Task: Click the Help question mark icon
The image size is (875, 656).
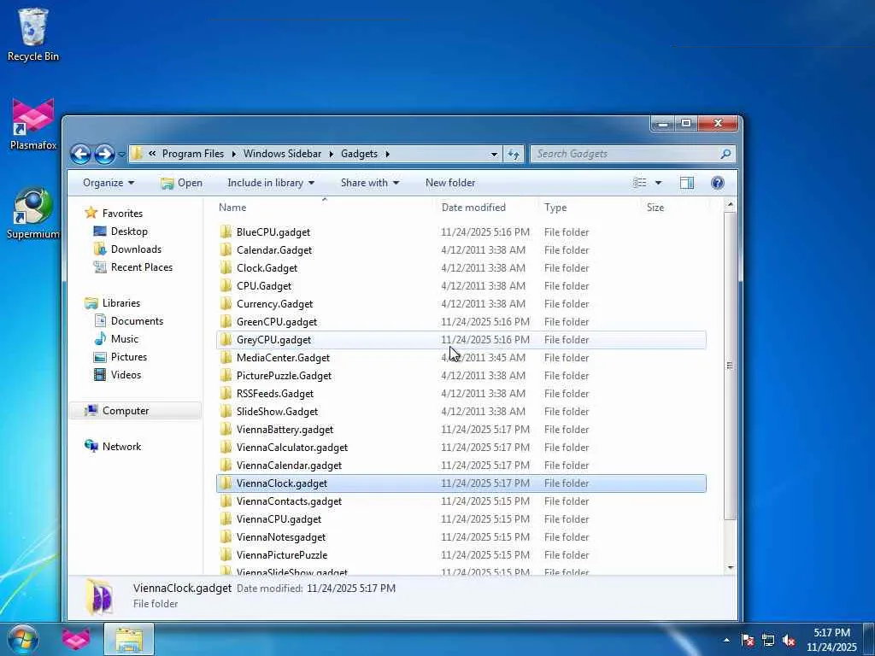Action: (x=718, y=183)
